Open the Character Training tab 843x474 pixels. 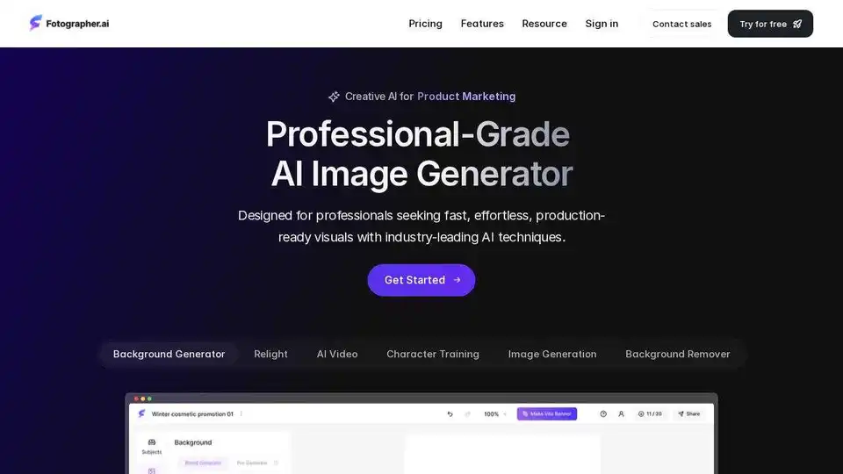coord(433,354)
